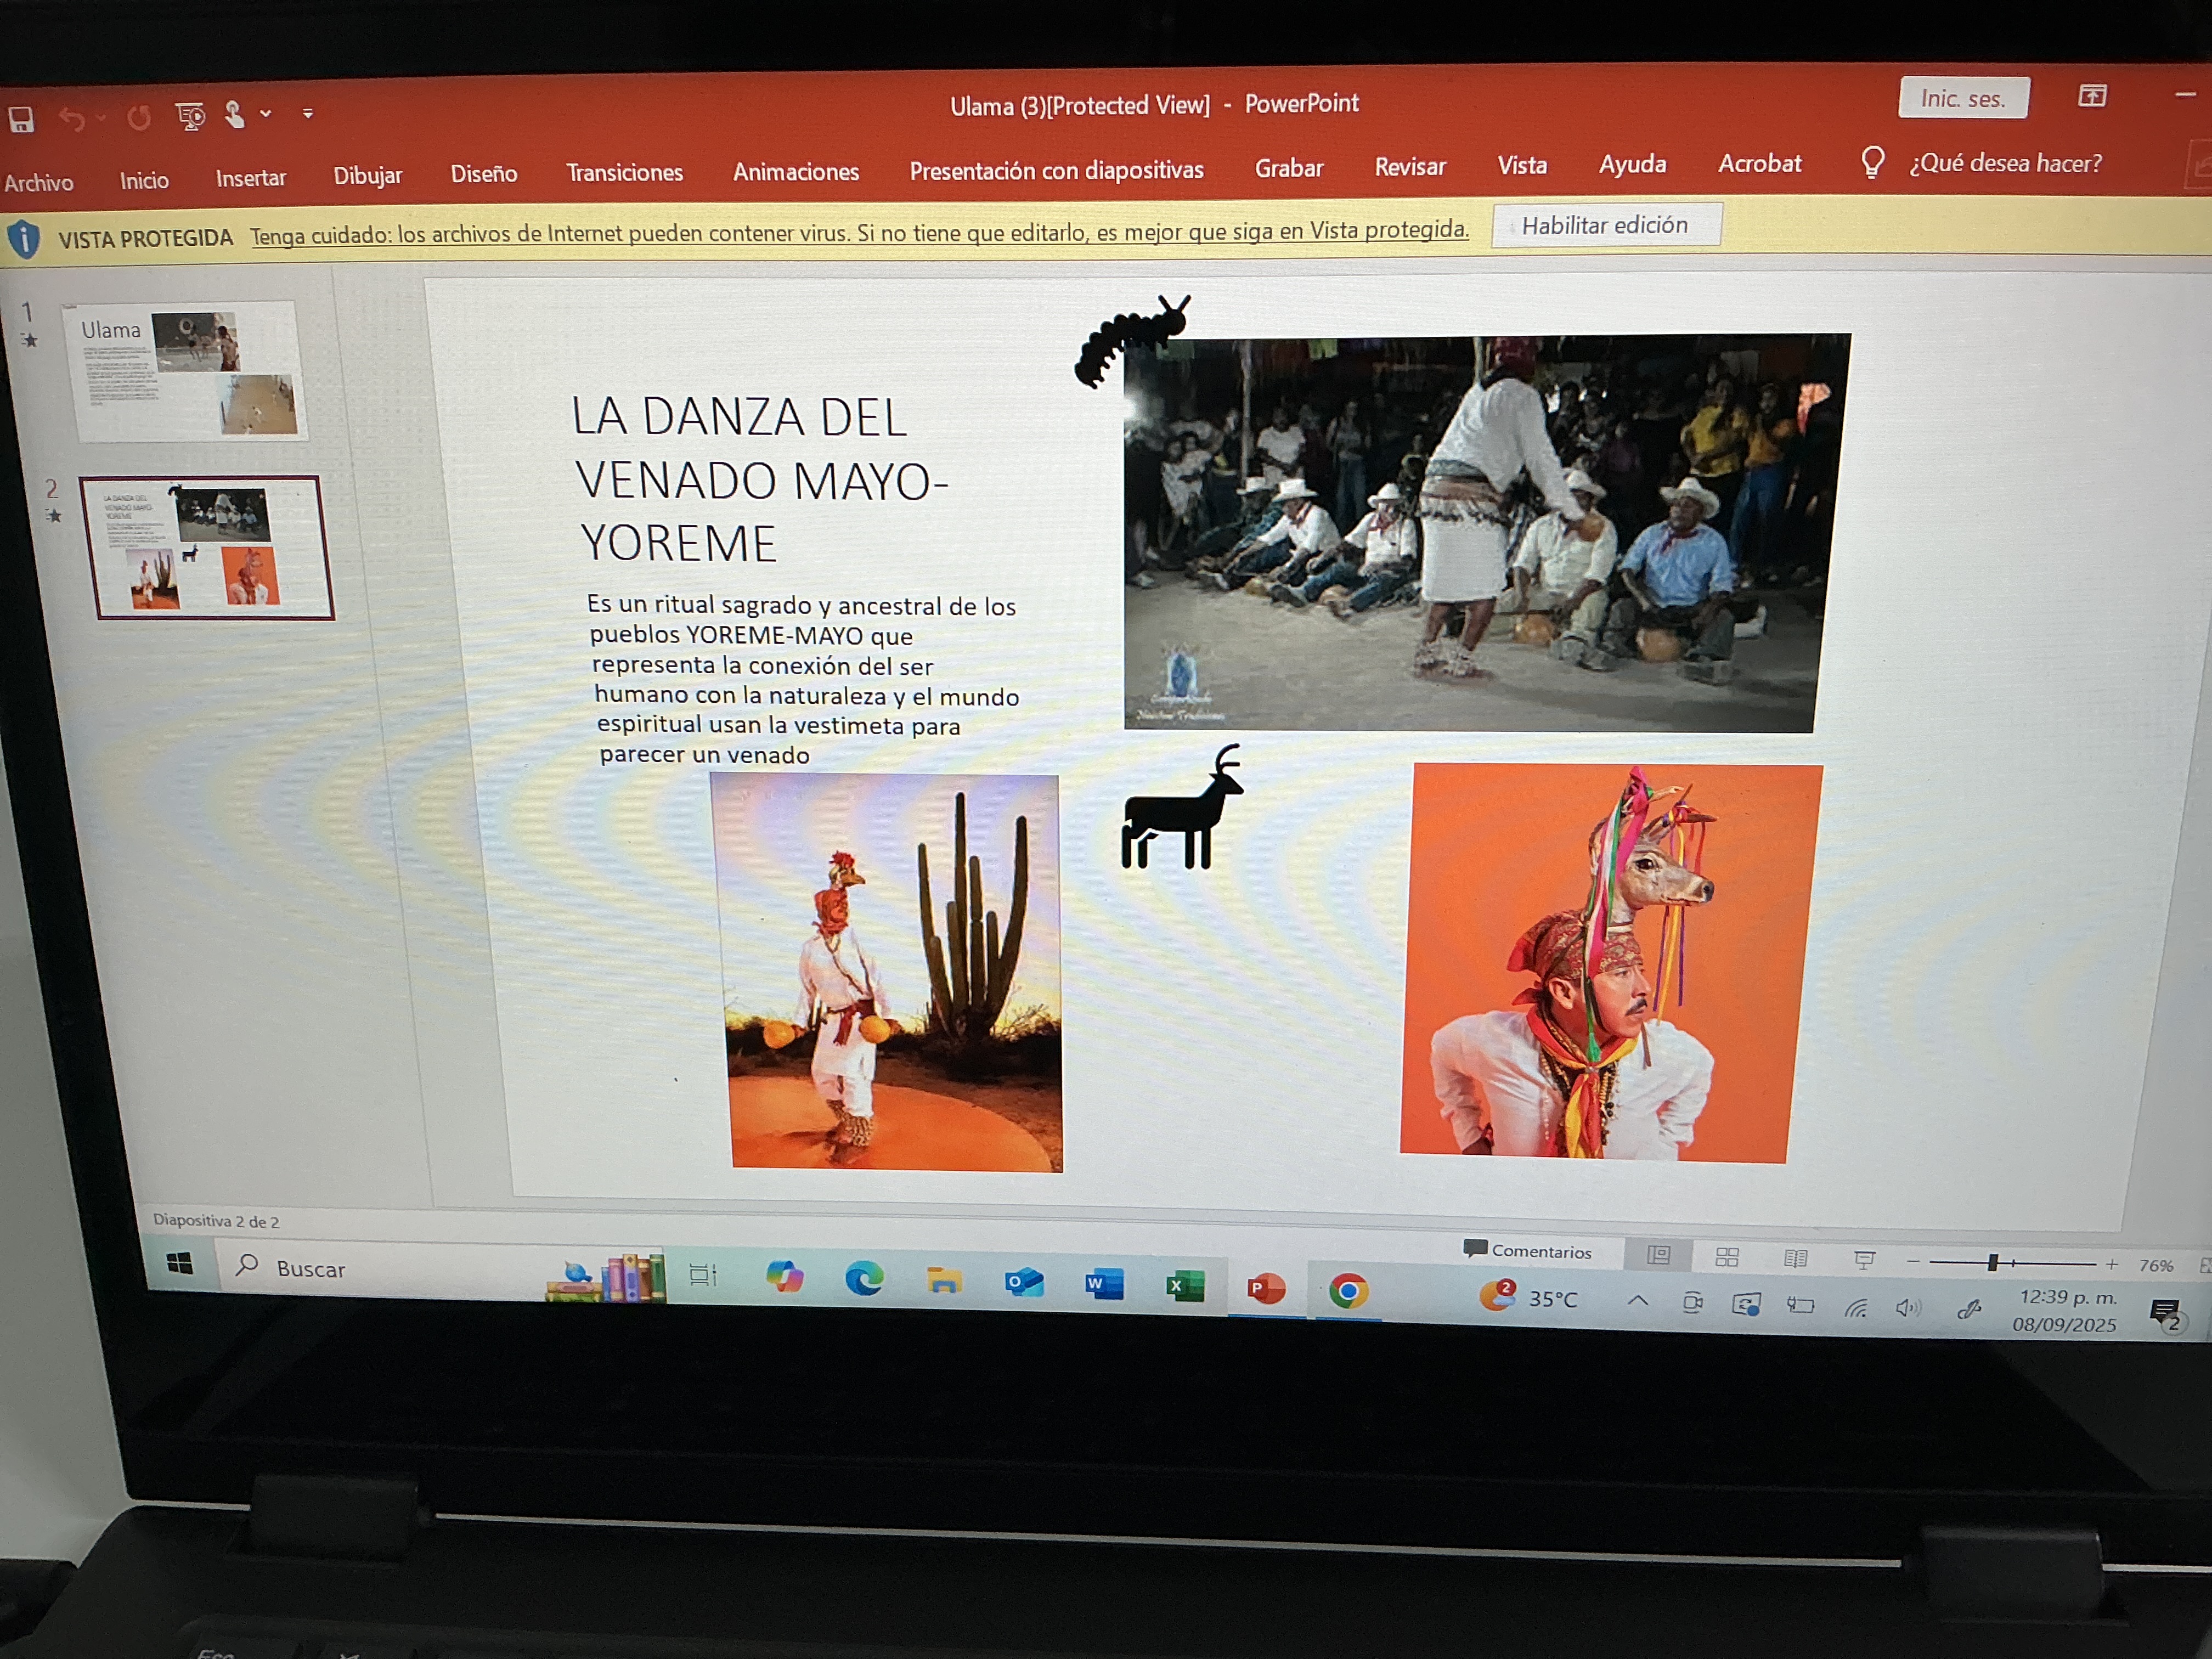
Task: Start slideshow from beginning icon
Action: pyautogui.click(x=189, y=116)
